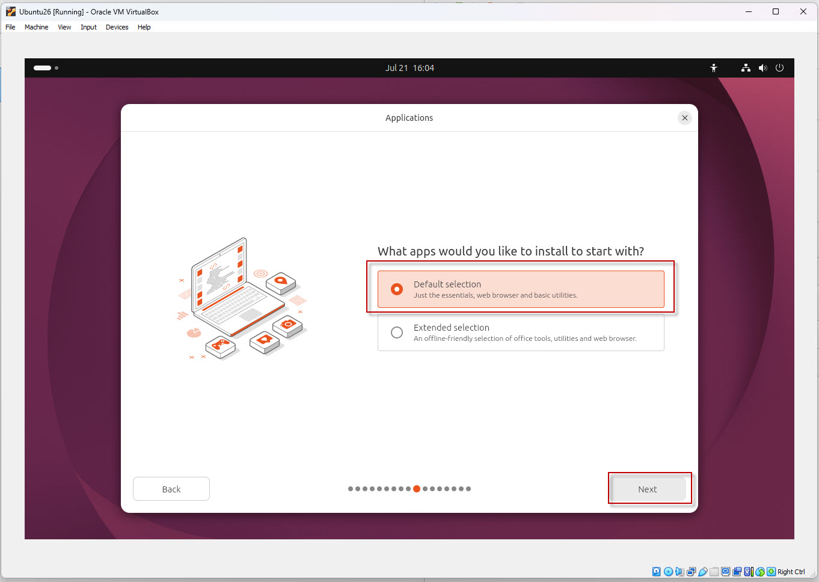Open the clock showing Jul 21 16:04
Image resolution: width=819 pixels, height=582 pixels.
[x=409, y=68]
